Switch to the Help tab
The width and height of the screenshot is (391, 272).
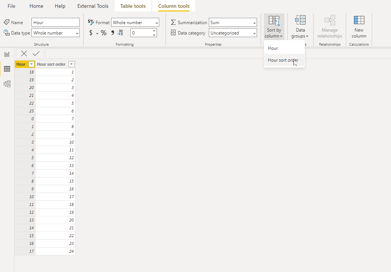60,6
